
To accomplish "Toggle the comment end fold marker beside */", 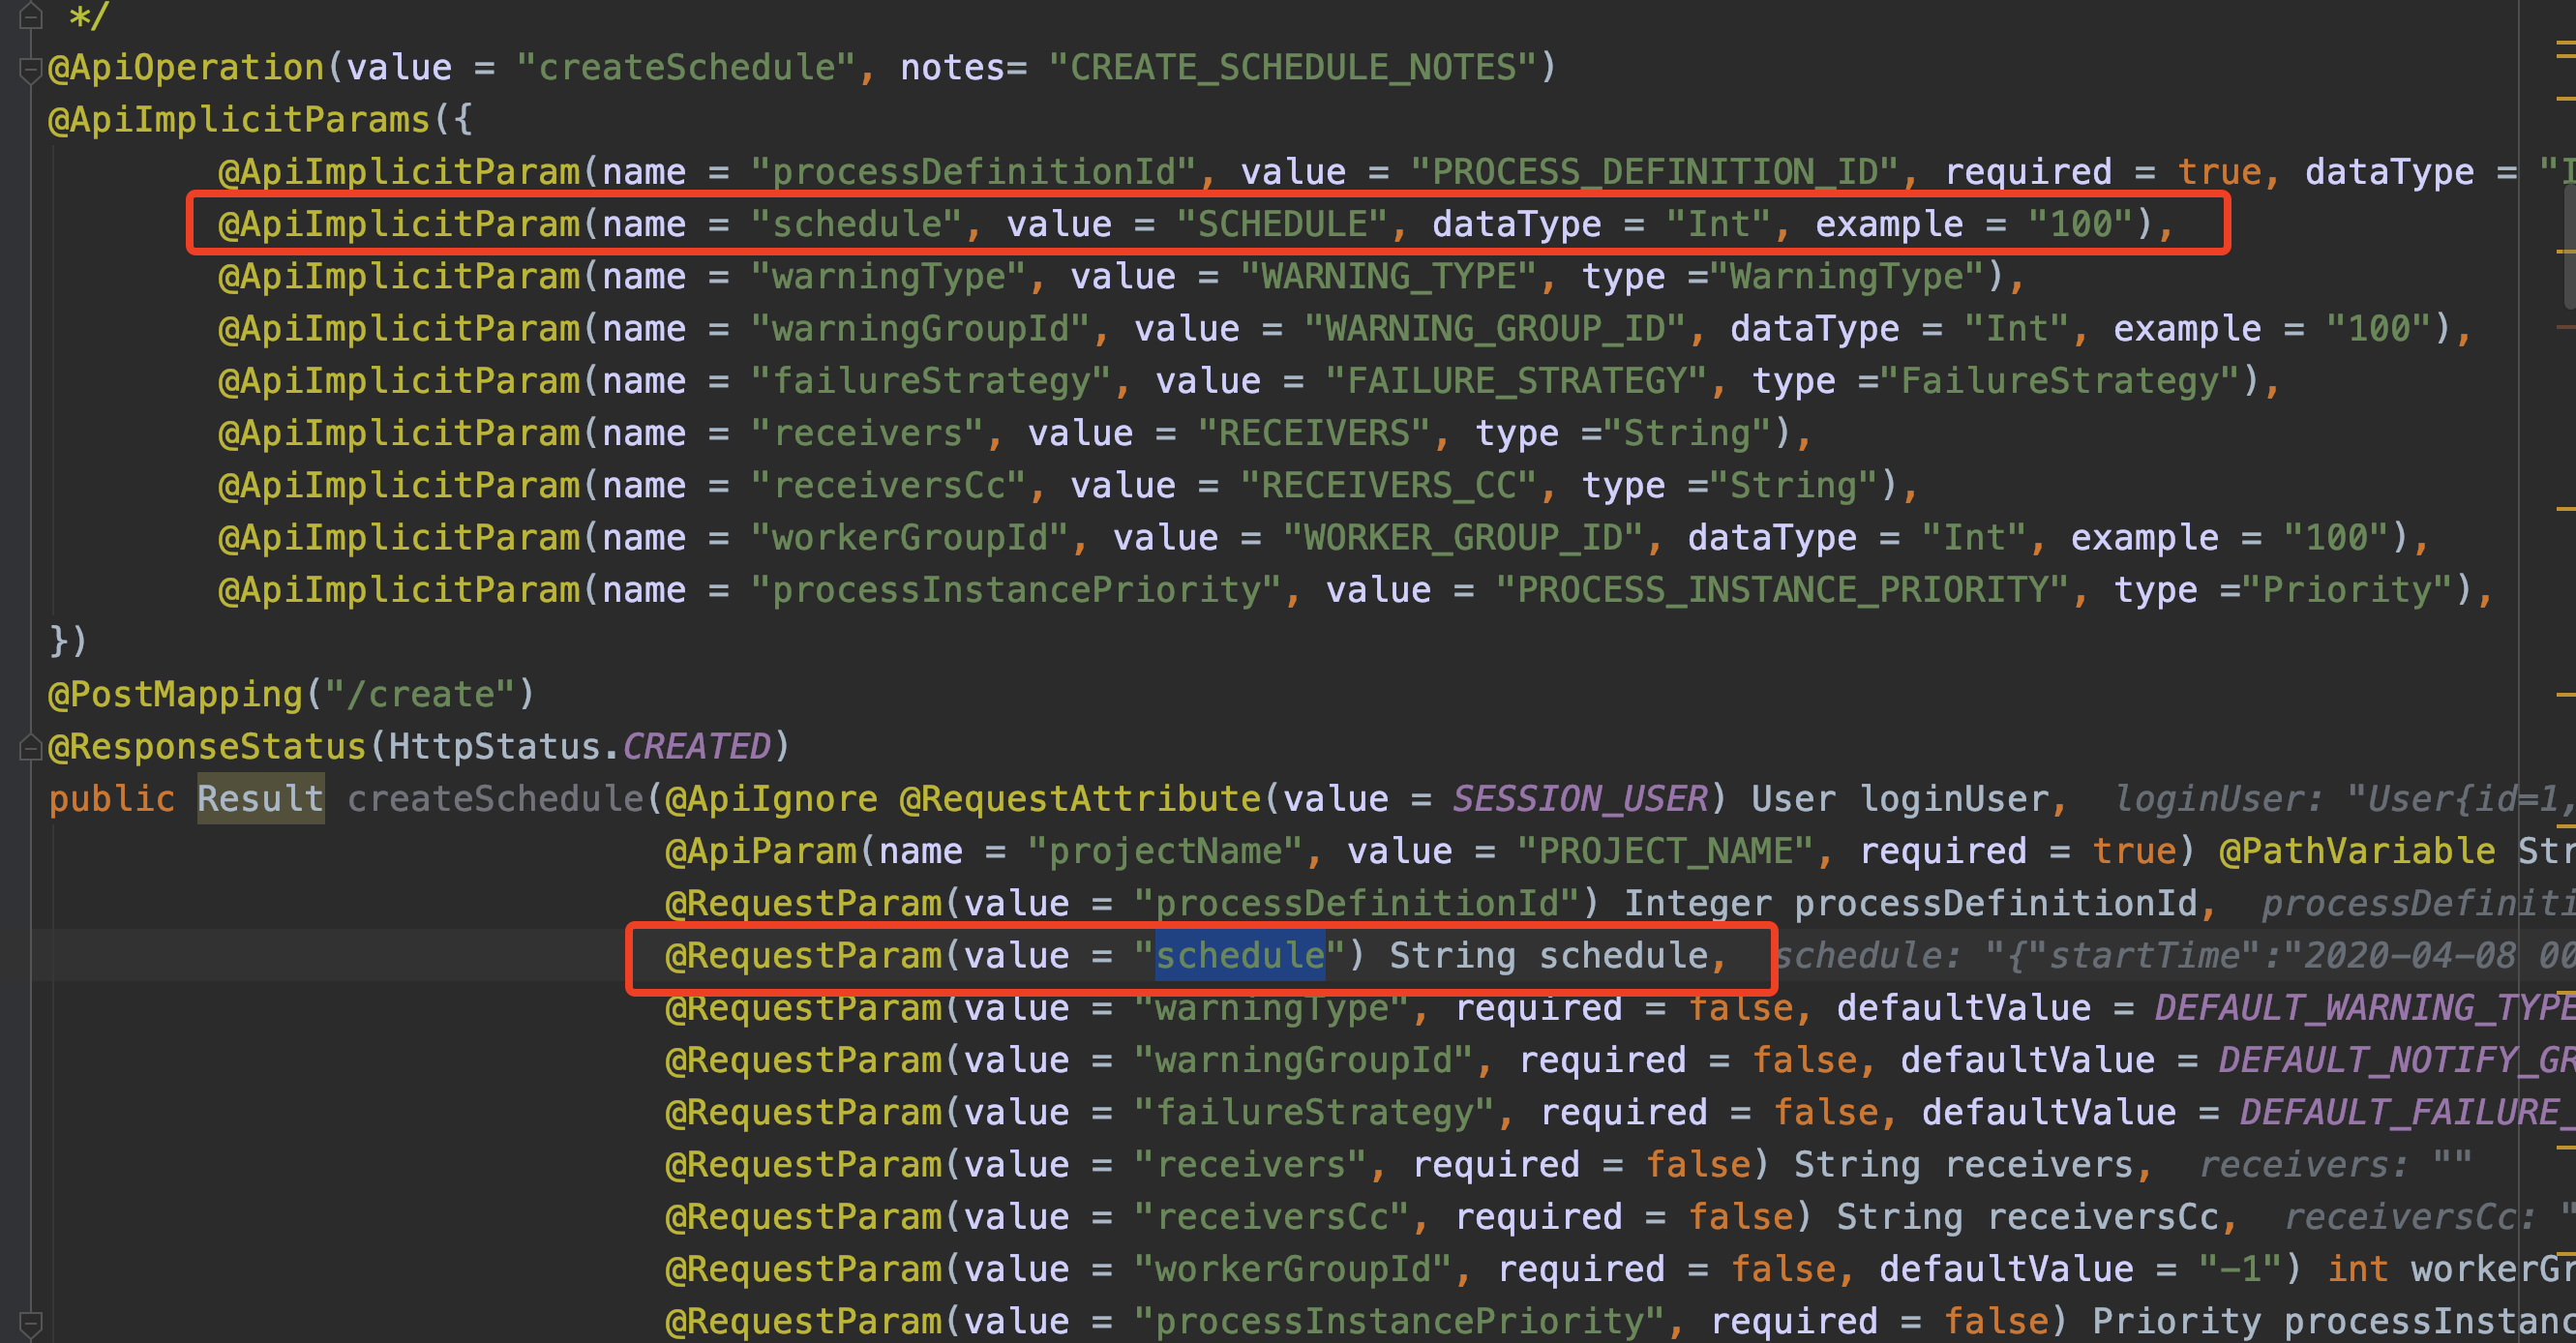I will 30,16.
